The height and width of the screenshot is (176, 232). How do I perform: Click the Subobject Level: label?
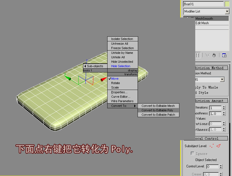pos(196,146)
